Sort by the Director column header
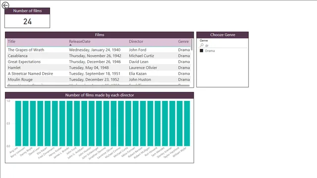 pyautogui.click(x=136, y=42)
